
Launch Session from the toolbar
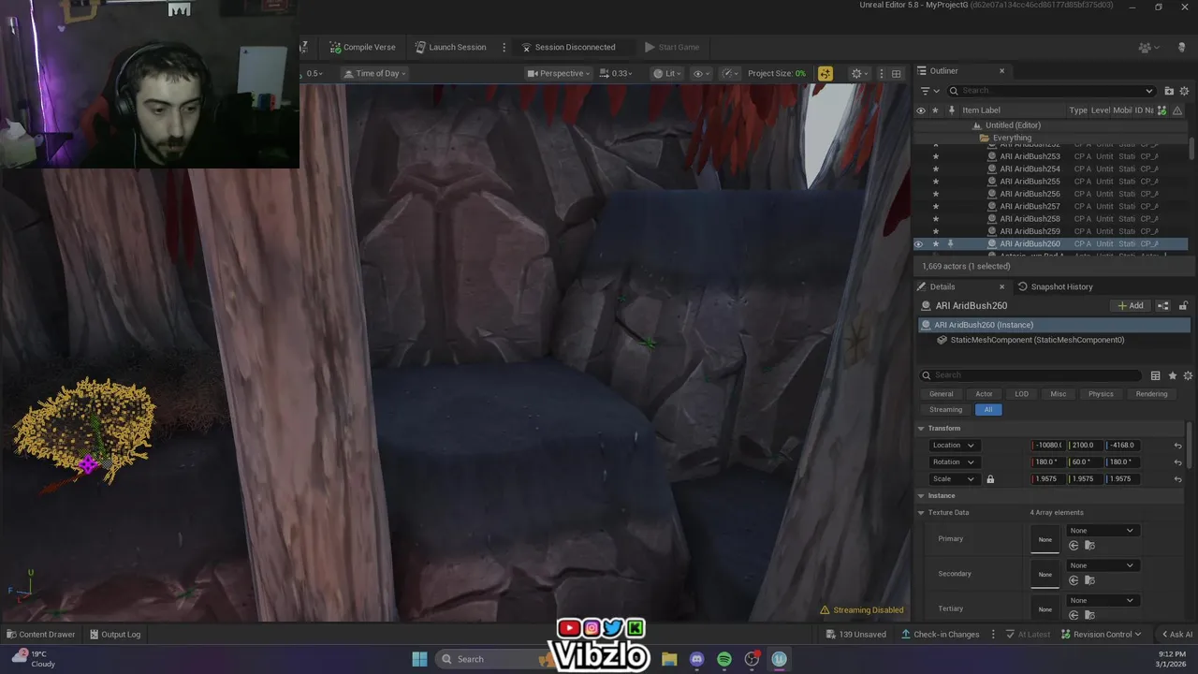coord(450,47)
